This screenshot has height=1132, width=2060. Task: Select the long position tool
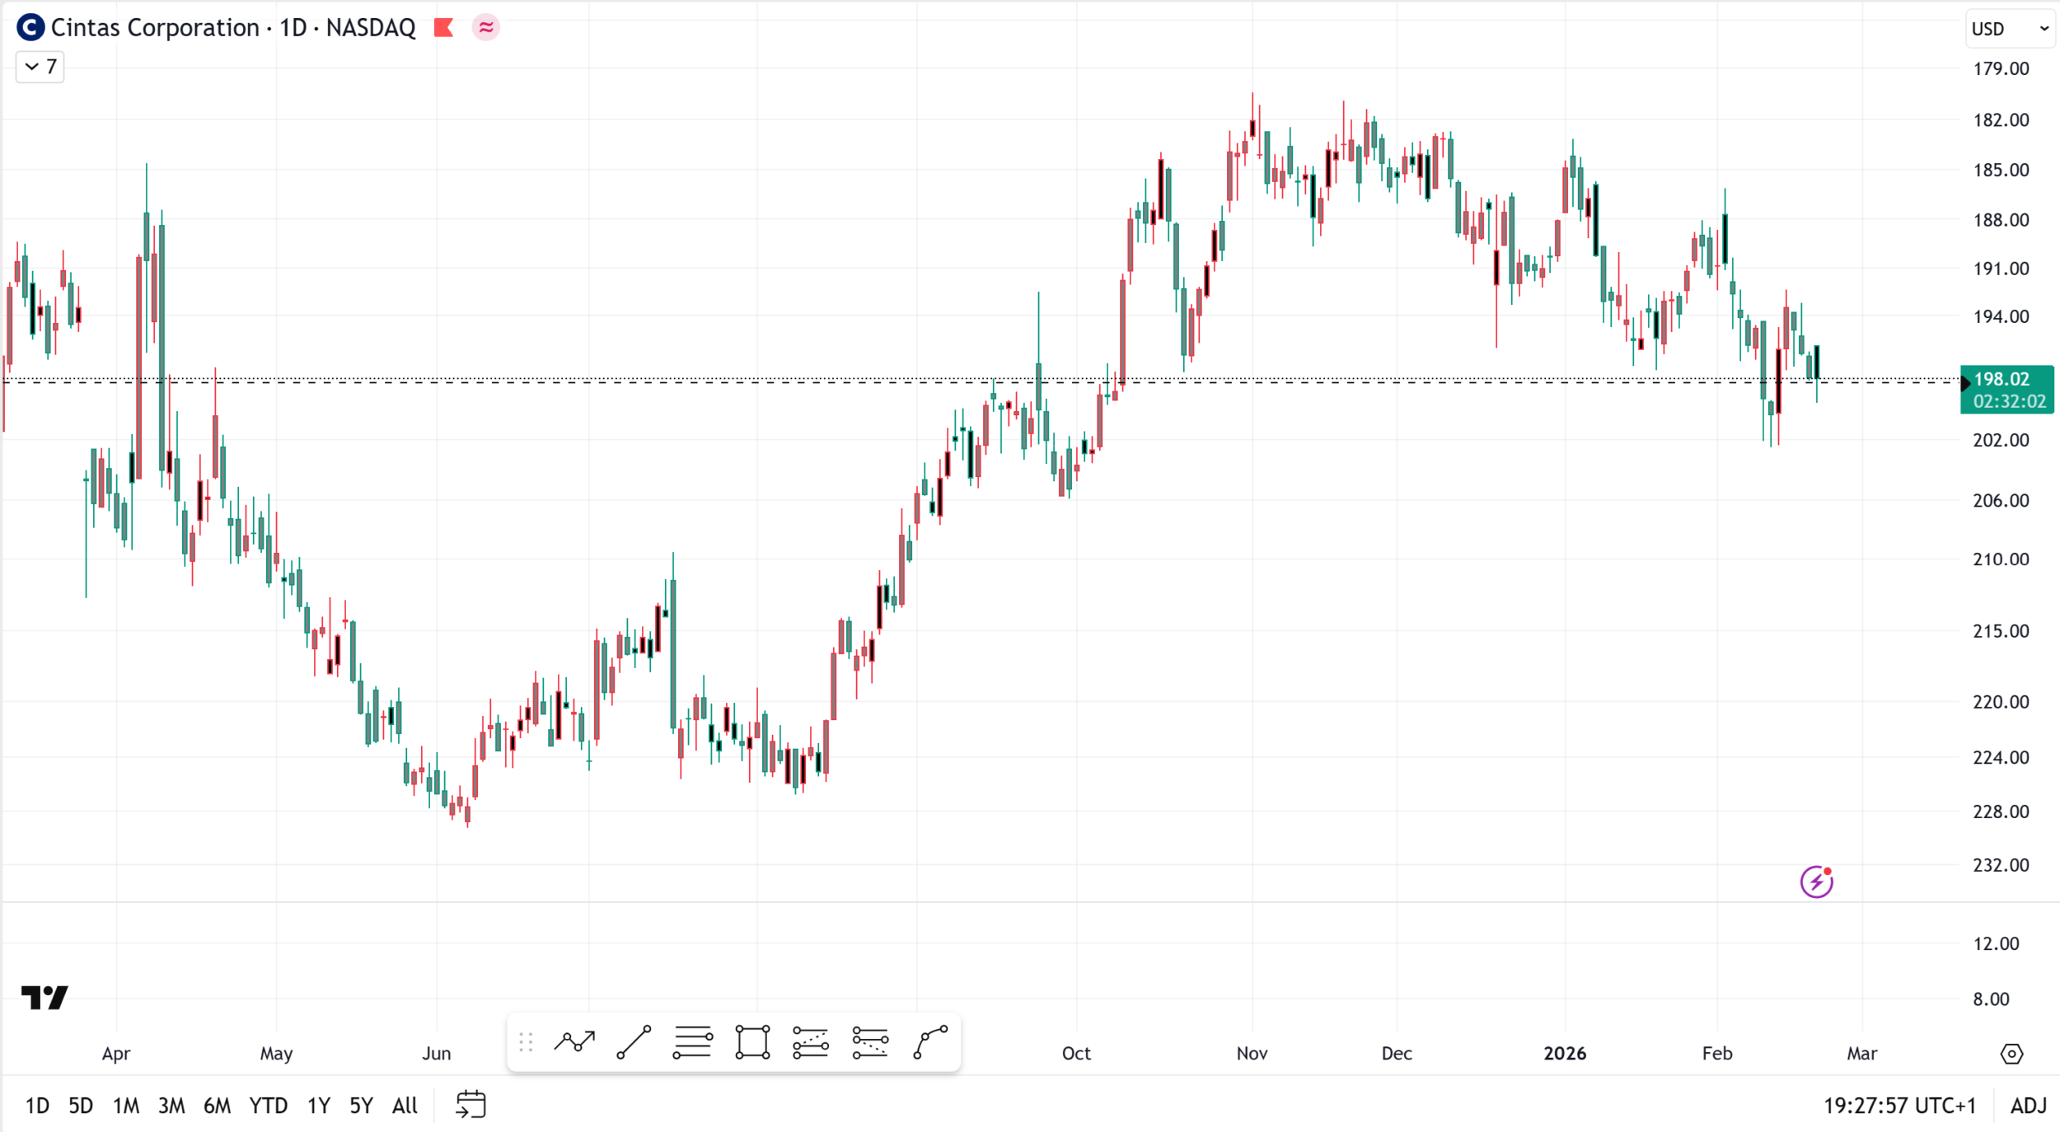point(810,1042)
